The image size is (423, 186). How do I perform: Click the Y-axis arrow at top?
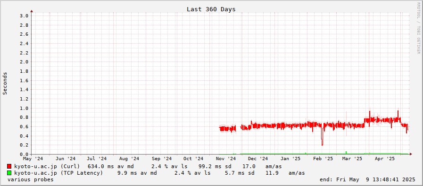(x=32, y=11)
